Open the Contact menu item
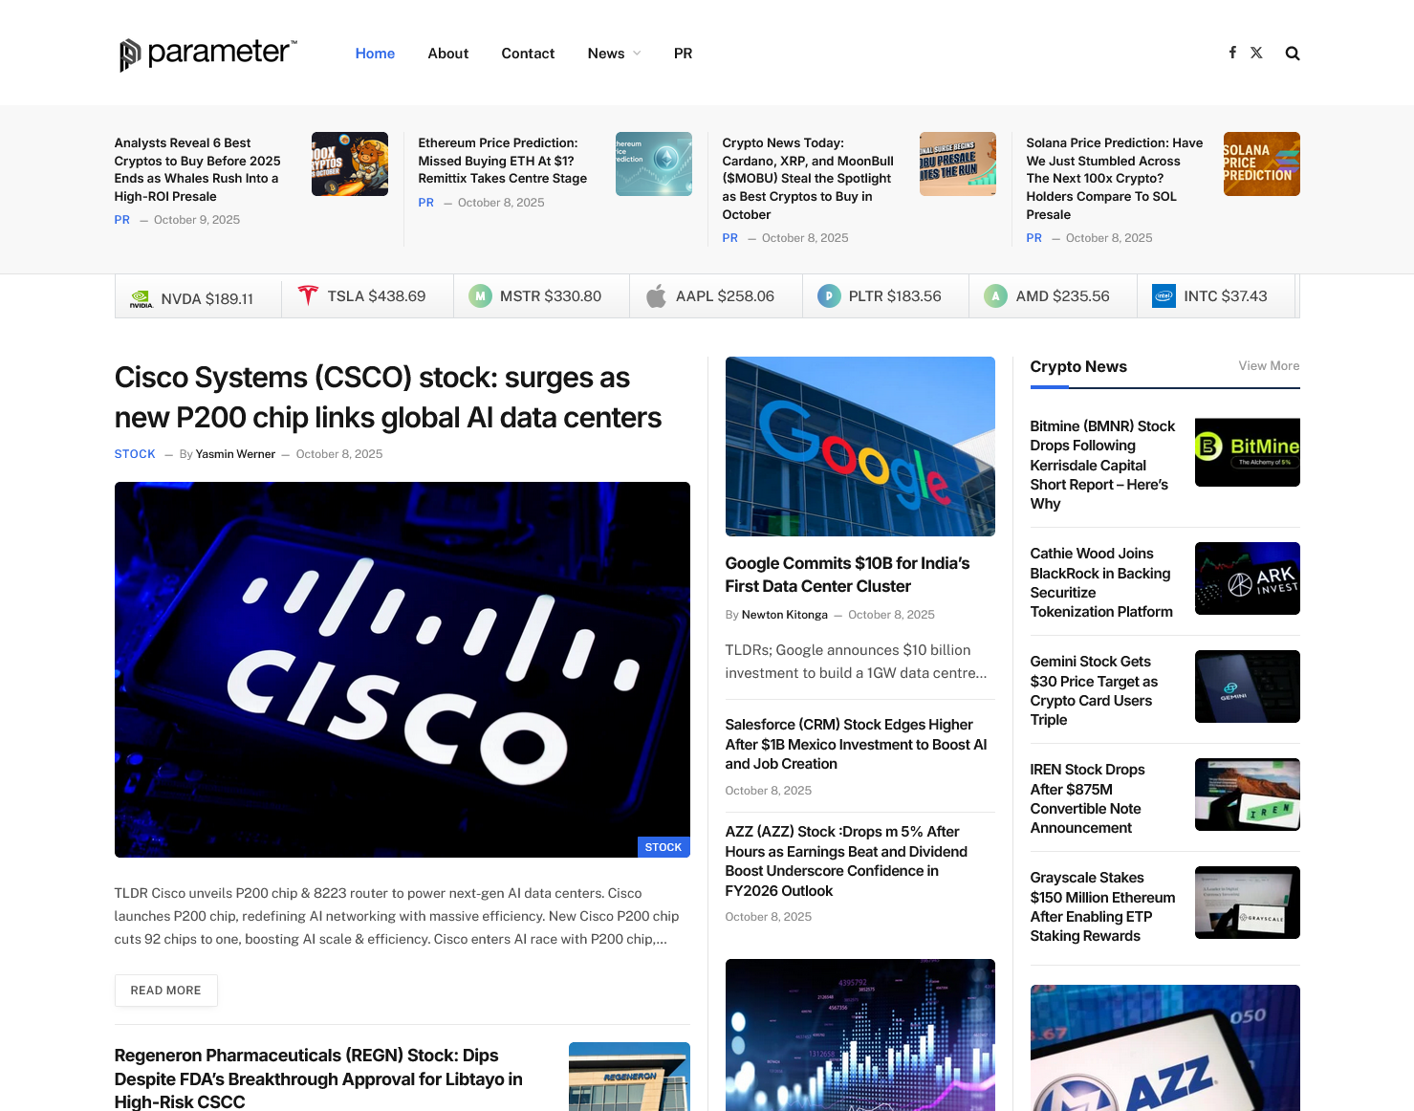 528,54
